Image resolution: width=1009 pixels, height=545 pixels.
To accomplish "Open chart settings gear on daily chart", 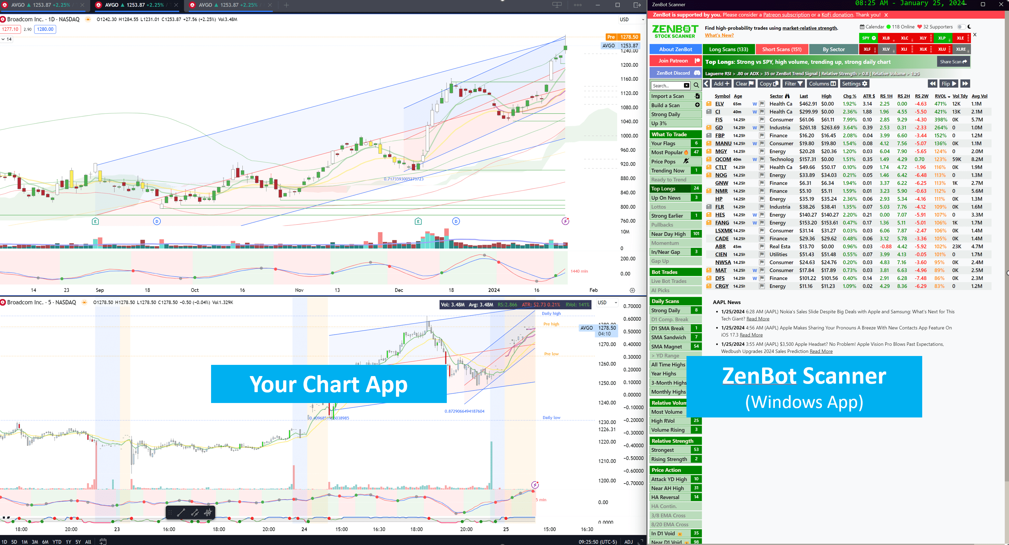I will coord(632,290).
